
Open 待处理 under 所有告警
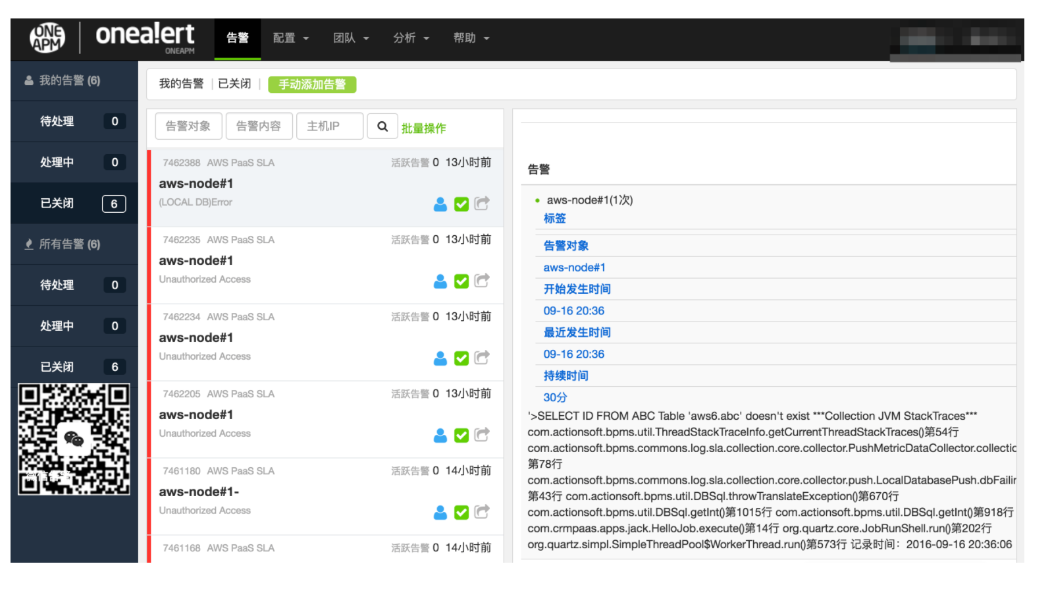(74, 285)
